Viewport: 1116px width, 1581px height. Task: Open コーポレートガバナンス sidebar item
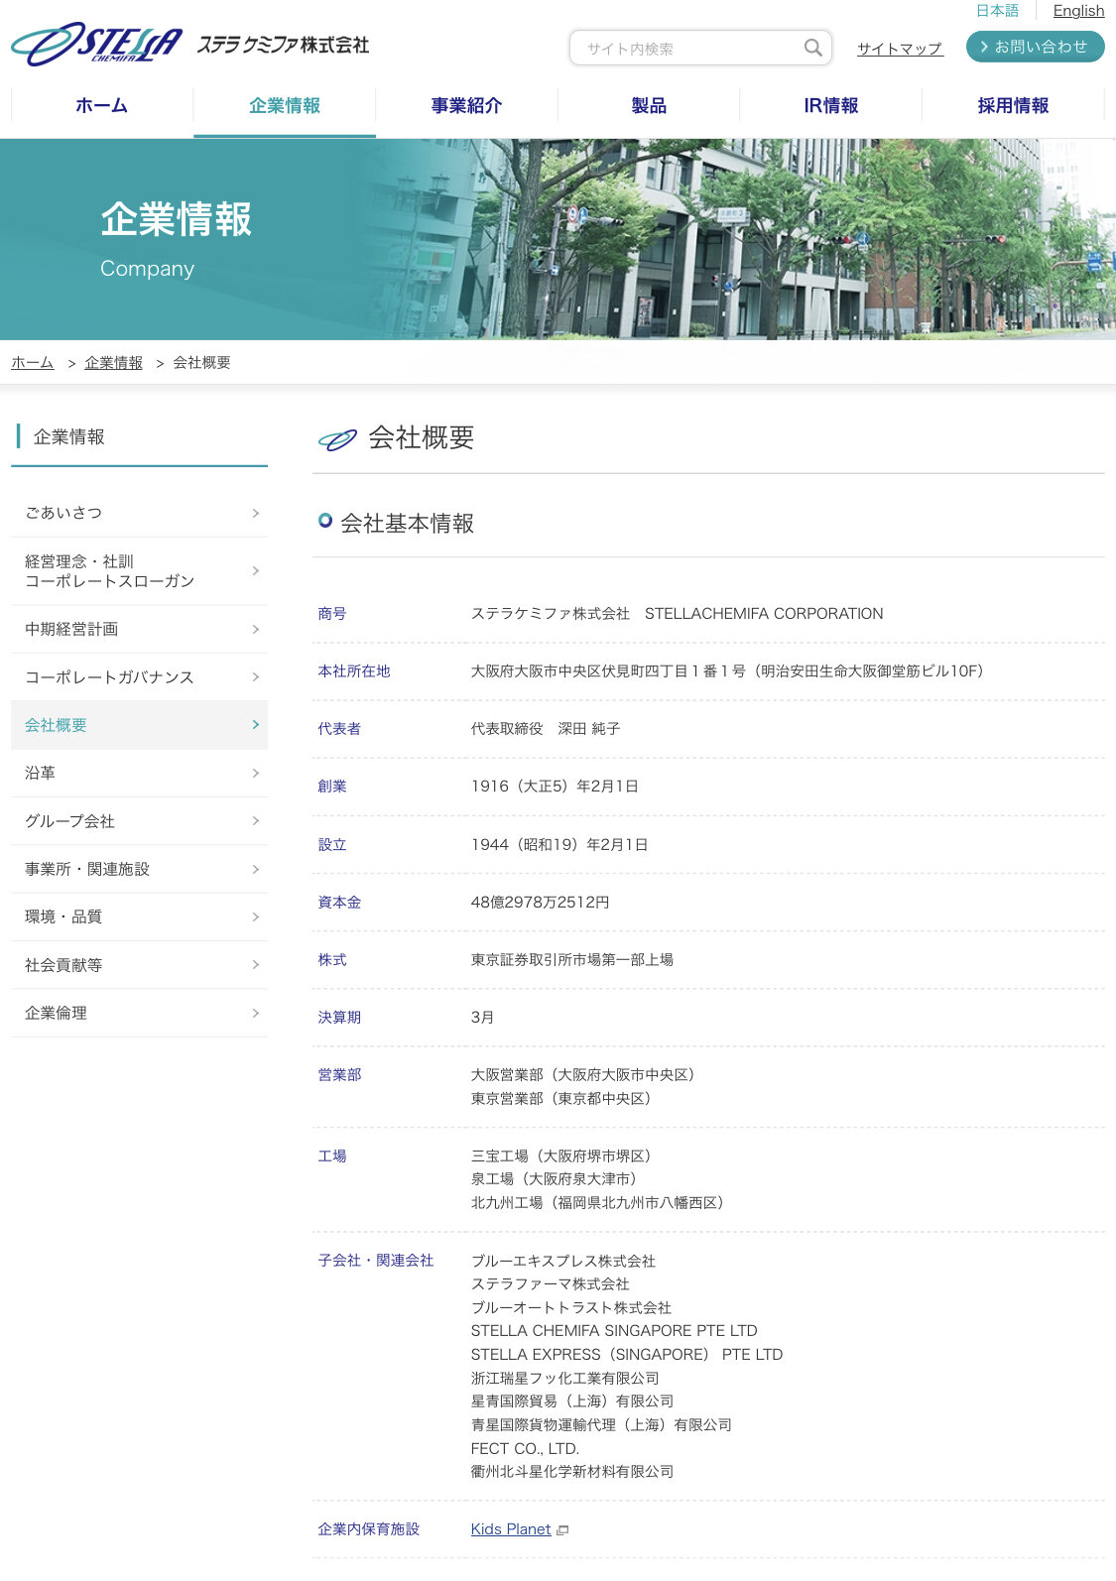pyautogui.click(x=109, y=677)
